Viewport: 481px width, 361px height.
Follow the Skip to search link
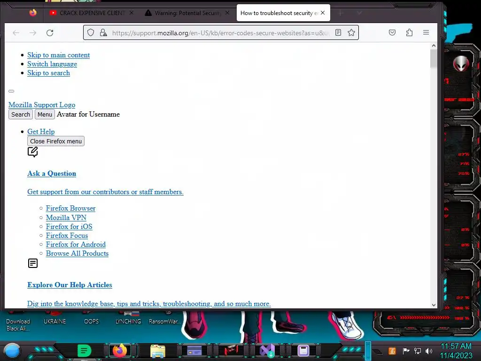tap(48, 73)
